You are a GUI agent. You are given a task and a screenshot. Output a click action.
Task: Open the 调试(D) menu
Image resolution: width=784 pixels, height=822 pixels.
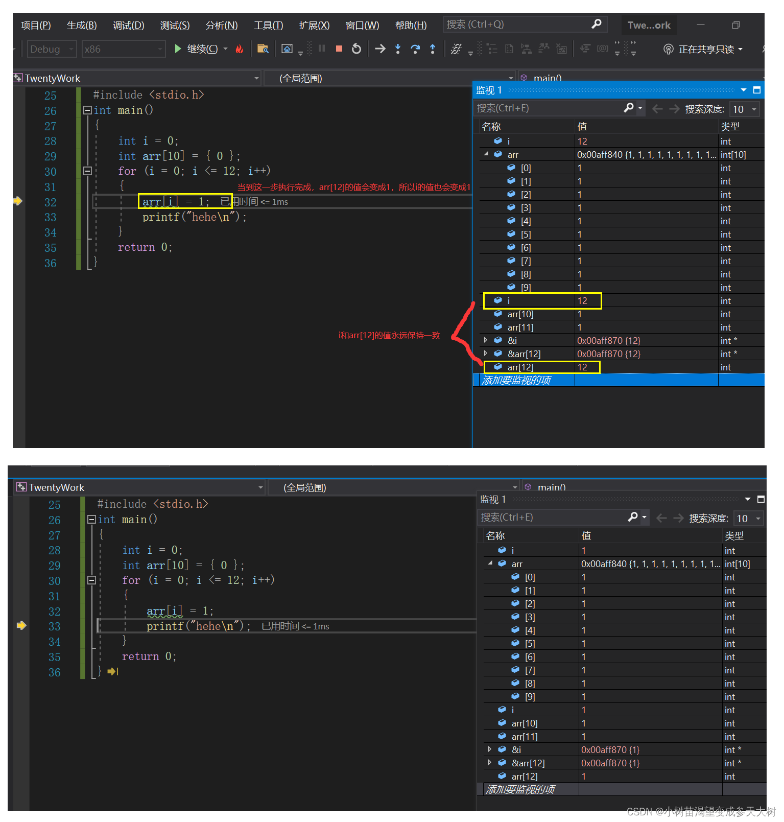pyautogui.click(x=128, y=25)
